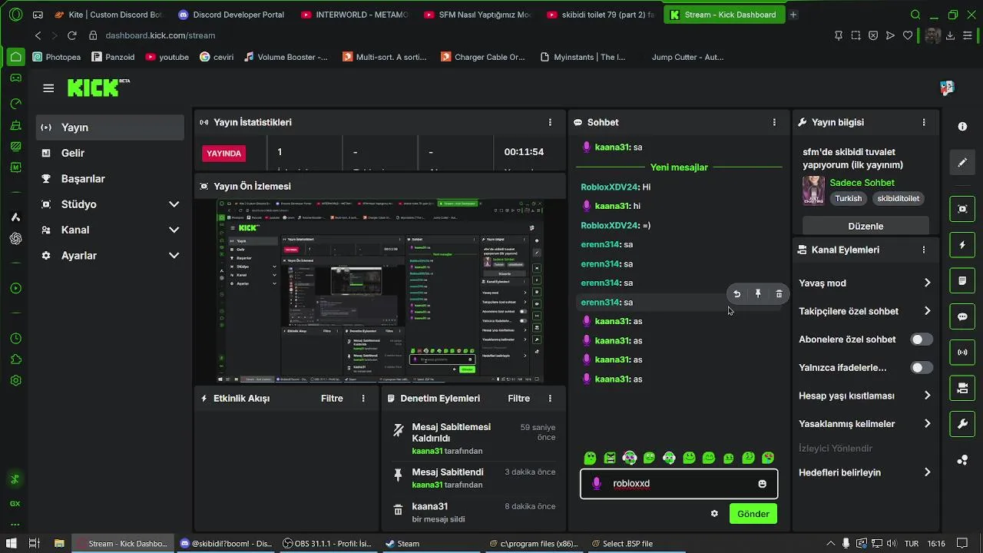Select Başarılar in the sidebar
This screenshot has height=553, width=983.
point(110,179)
